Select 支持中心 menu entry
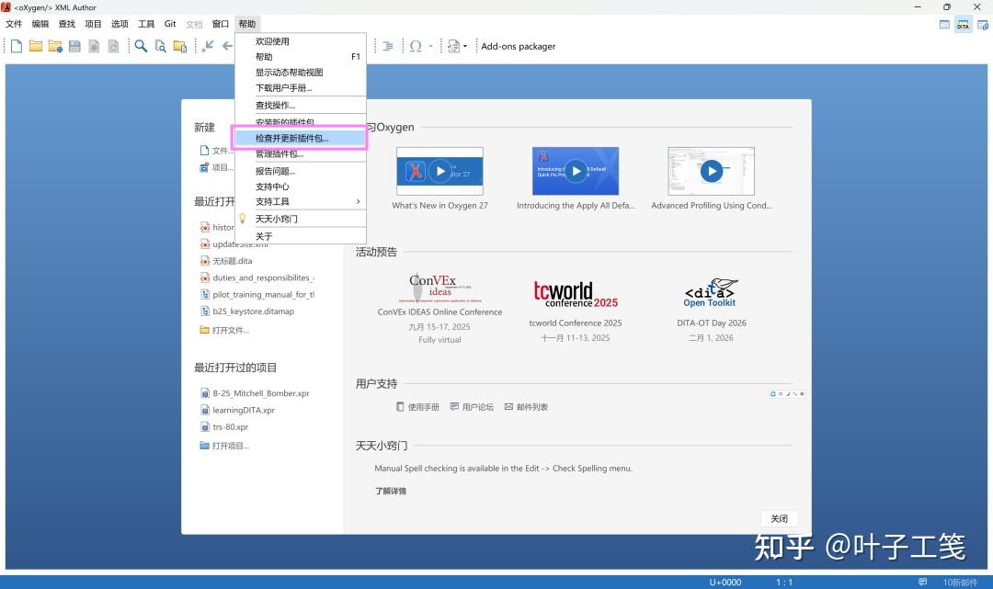The width and height of the screenshot is (993, 589). (300, 187)
